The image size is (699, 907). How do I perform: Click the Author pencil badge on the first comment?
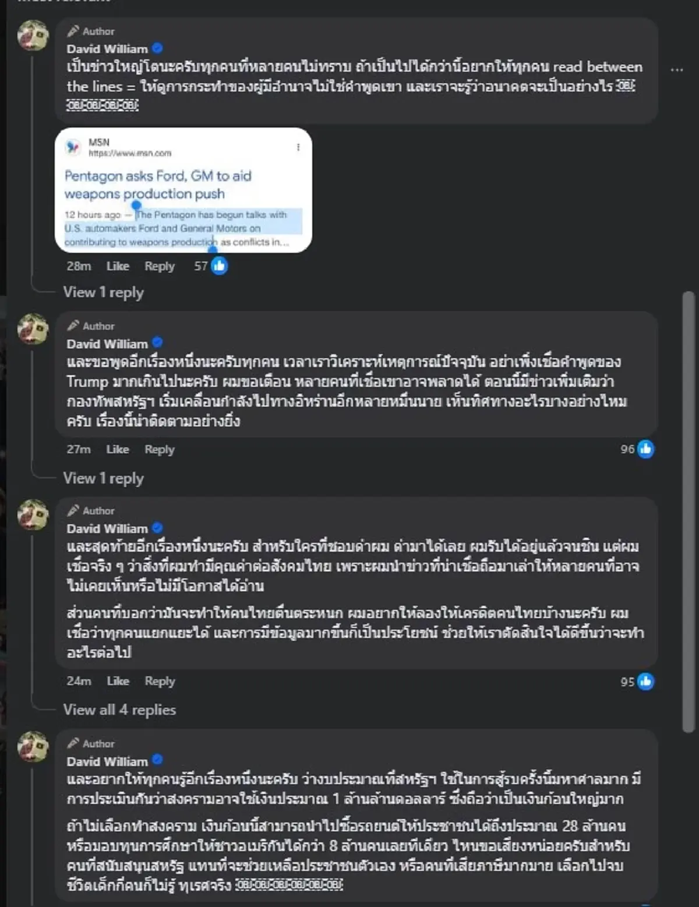pyautogui.click(x=75, y=30)
